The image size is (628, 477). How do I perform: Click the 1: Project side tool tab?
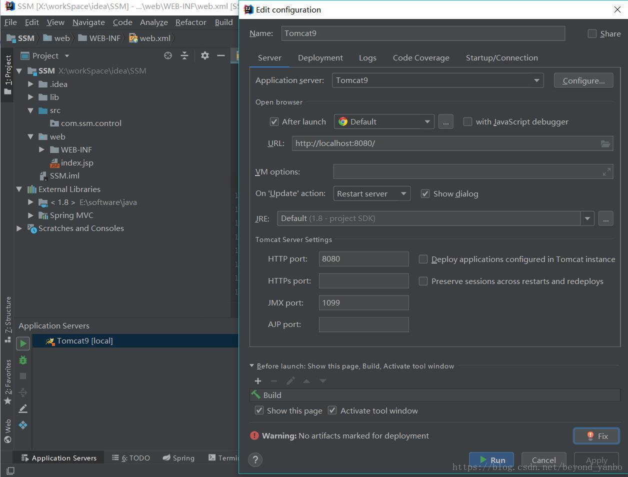pos(7,74)
